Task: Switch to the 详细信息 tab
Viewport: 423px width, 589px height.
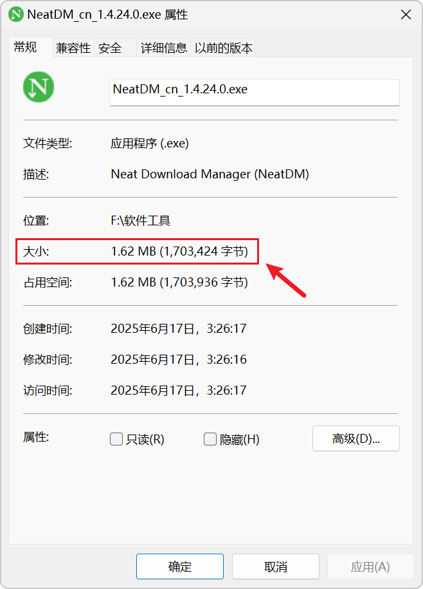Action: coord(163,48)
